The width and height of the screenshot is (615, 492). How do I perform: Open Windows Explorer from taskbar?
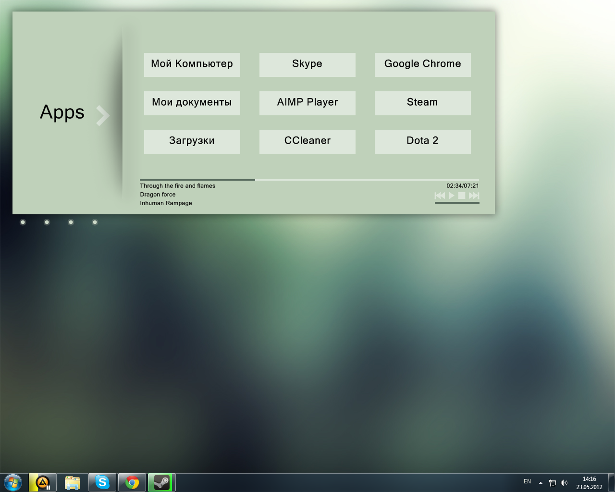[x=73, y=482]
